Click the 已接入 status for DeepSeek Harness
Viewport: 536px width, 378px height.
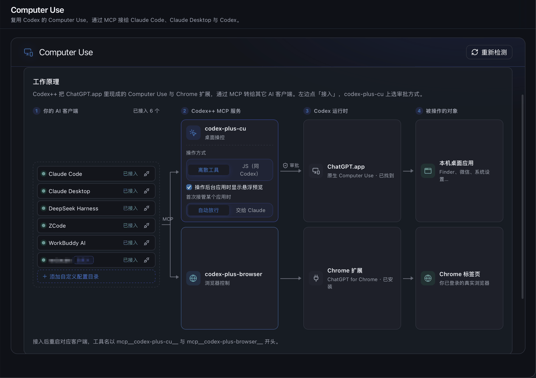coord(130,208)
